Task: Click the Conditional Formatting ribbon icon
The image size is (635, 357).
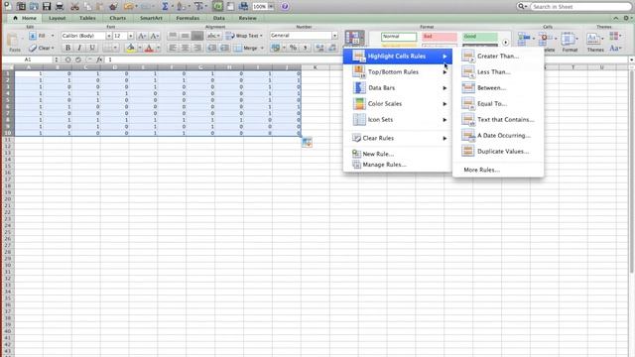Action: [x=354, y=38]
